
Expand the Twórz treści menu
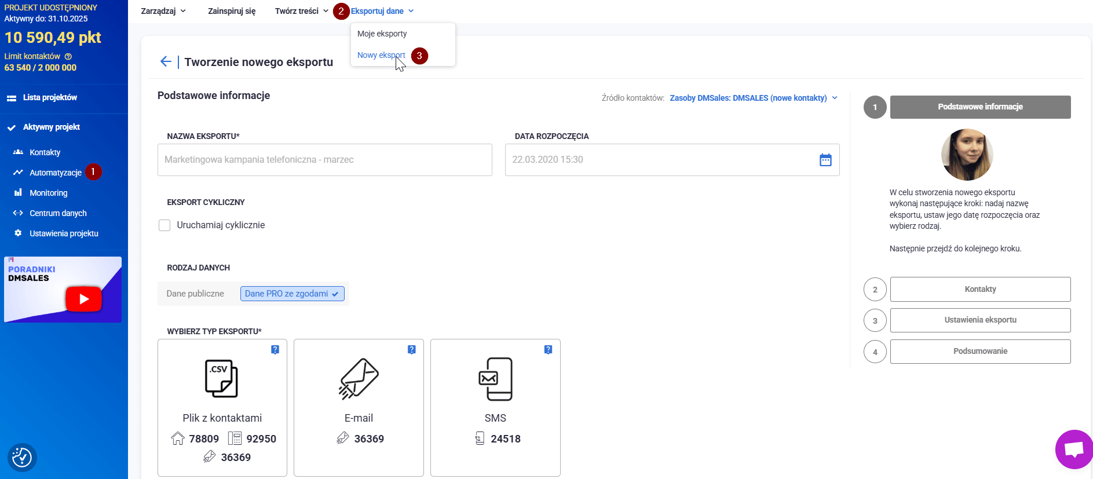[x=301, y=11]
